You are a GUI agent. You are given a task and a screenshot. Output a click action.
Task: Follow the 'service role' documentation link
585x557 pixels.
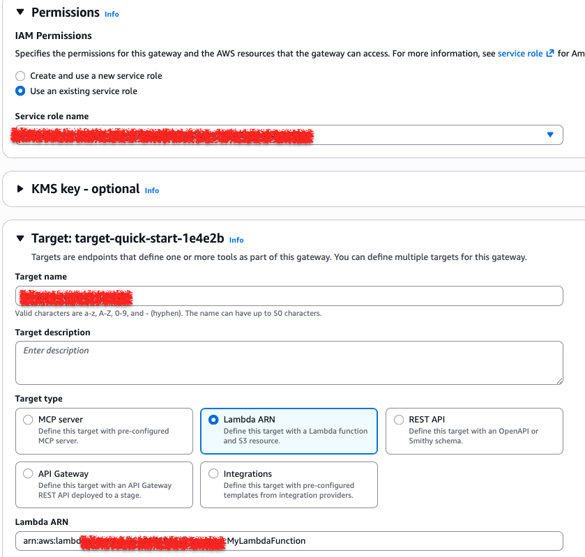[520, 53]
